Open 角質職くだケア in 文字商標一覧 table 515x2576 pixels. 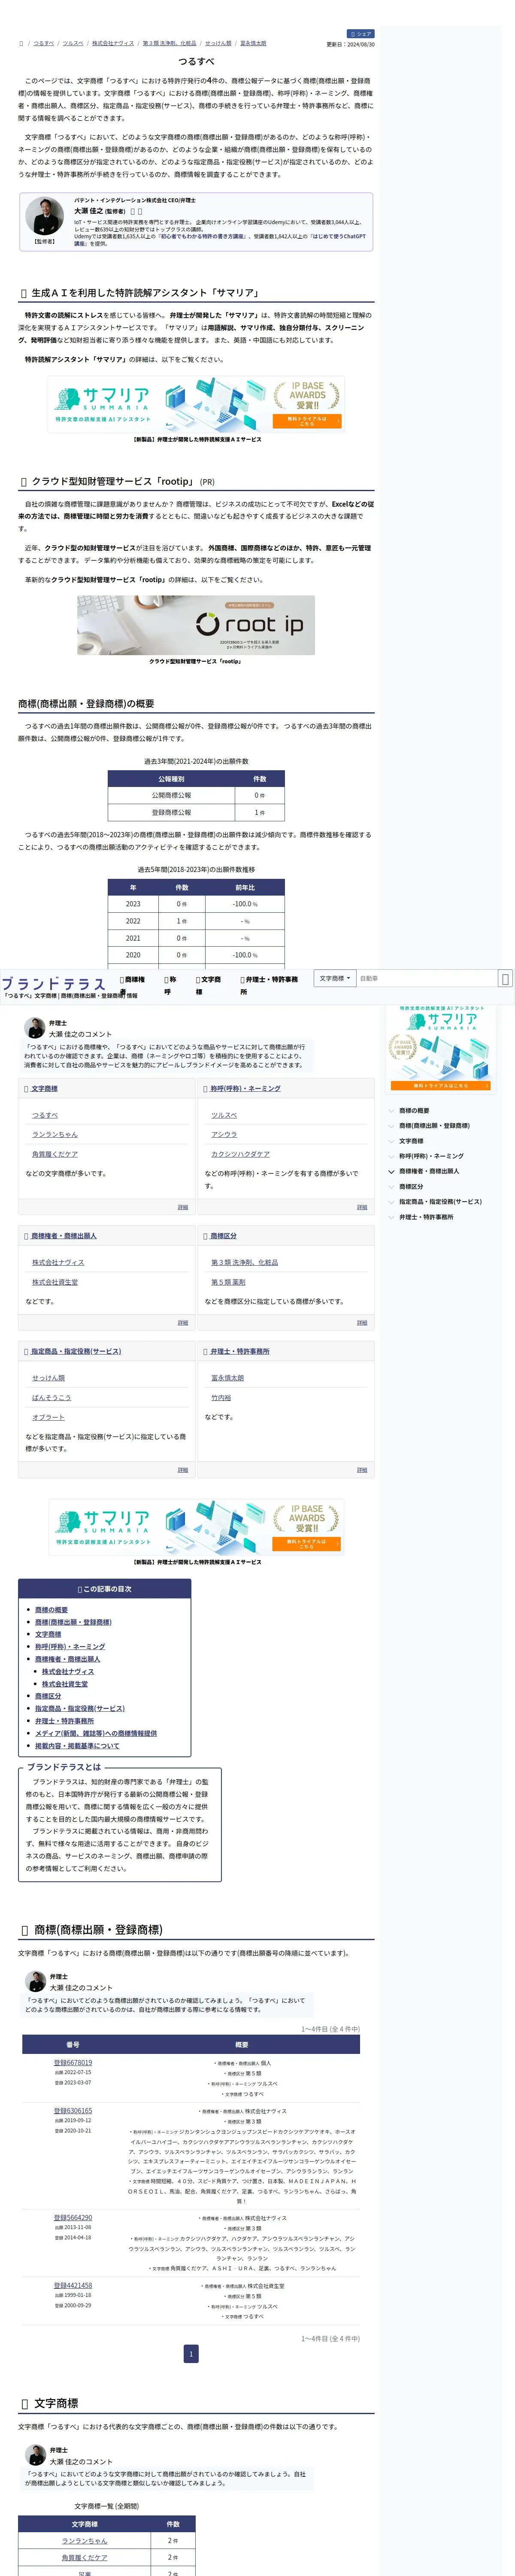click(x=84, y=2557)
